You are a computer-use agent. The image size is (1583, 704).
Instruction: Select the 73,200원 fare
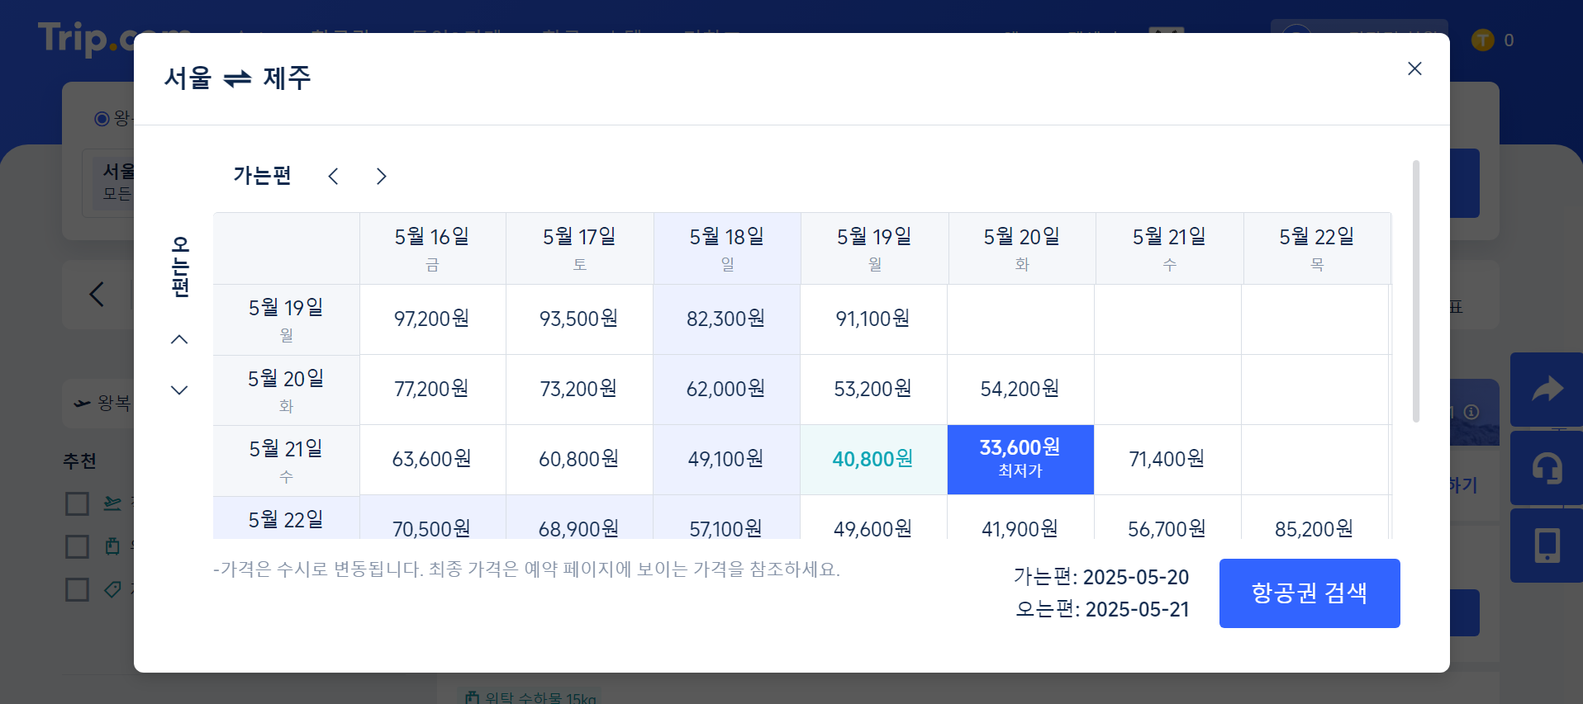tap(579, 389)
